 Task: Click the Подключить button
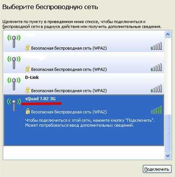coord(157,169)
